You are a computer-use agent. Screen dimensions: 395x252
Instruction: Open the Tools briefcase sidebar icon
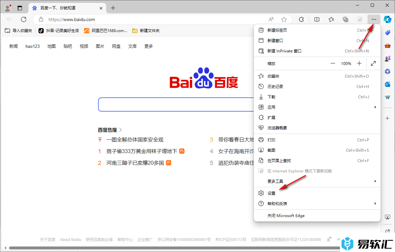(x=387, y=46)
